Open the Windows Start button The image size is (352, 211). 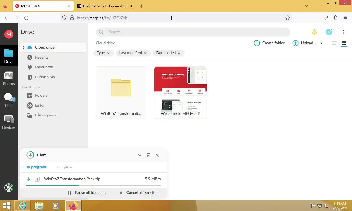[x=7, y=206]
